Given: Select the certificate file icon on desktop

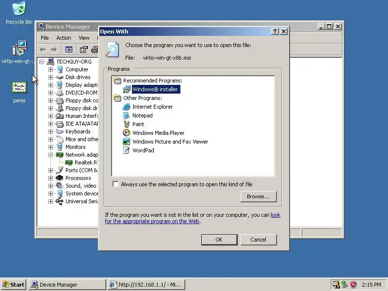Looking at the screenshot, I should 19,87.
